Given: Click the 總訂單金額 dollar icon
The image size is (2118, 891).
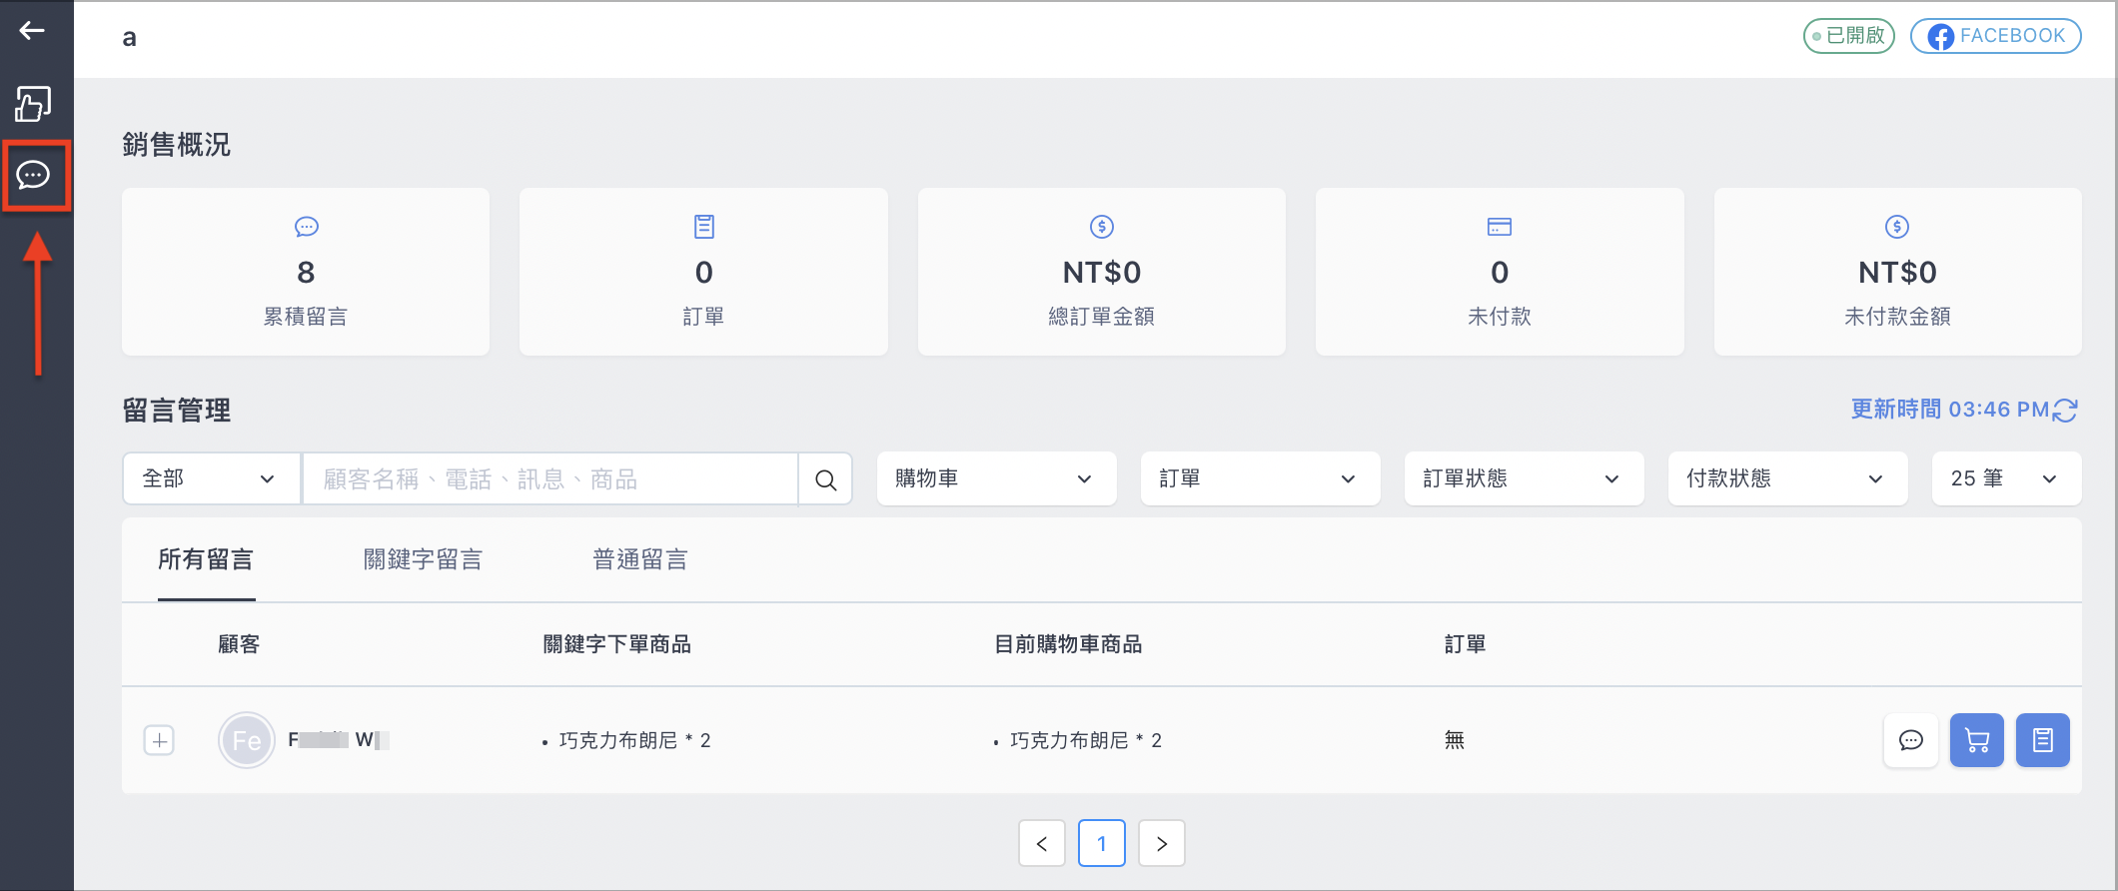Looking at the screenshot, I should click(x=1102, y=227).
